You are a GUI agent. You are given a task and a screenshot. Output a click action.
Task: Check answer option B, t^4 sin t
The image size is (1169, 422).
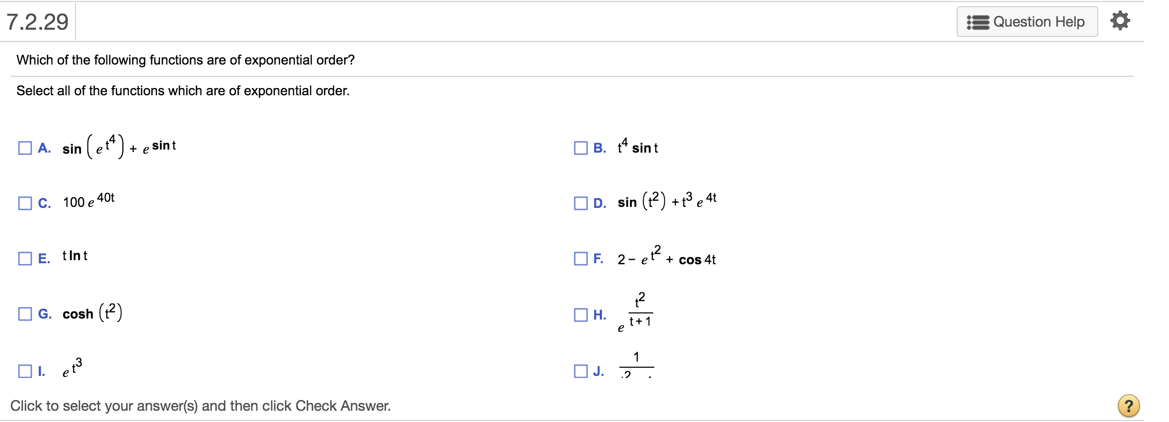(x=580, y=149)
